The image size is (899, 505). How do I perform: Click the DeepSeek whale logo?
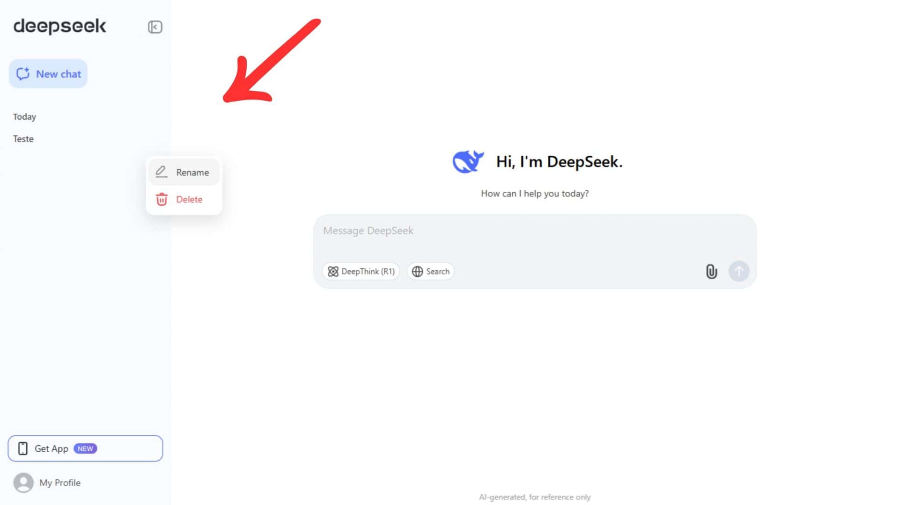pyautogui.click(x=468, y=161)
